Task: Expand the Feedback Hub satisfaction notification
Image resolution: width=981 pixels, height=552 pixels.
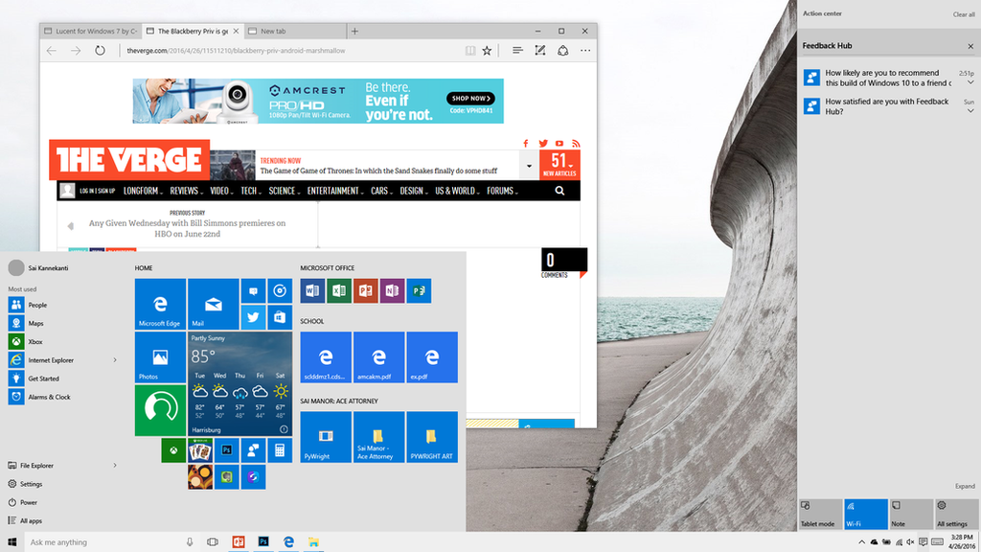Action: [970, 111]
